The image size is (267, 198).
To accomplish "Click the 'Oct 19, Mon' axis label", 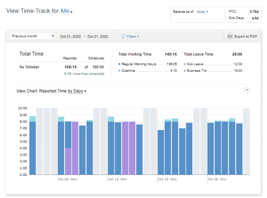I will 168,179.
